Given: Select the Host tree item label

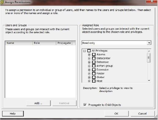Looking at the screenshot, I should coord(99,81).
